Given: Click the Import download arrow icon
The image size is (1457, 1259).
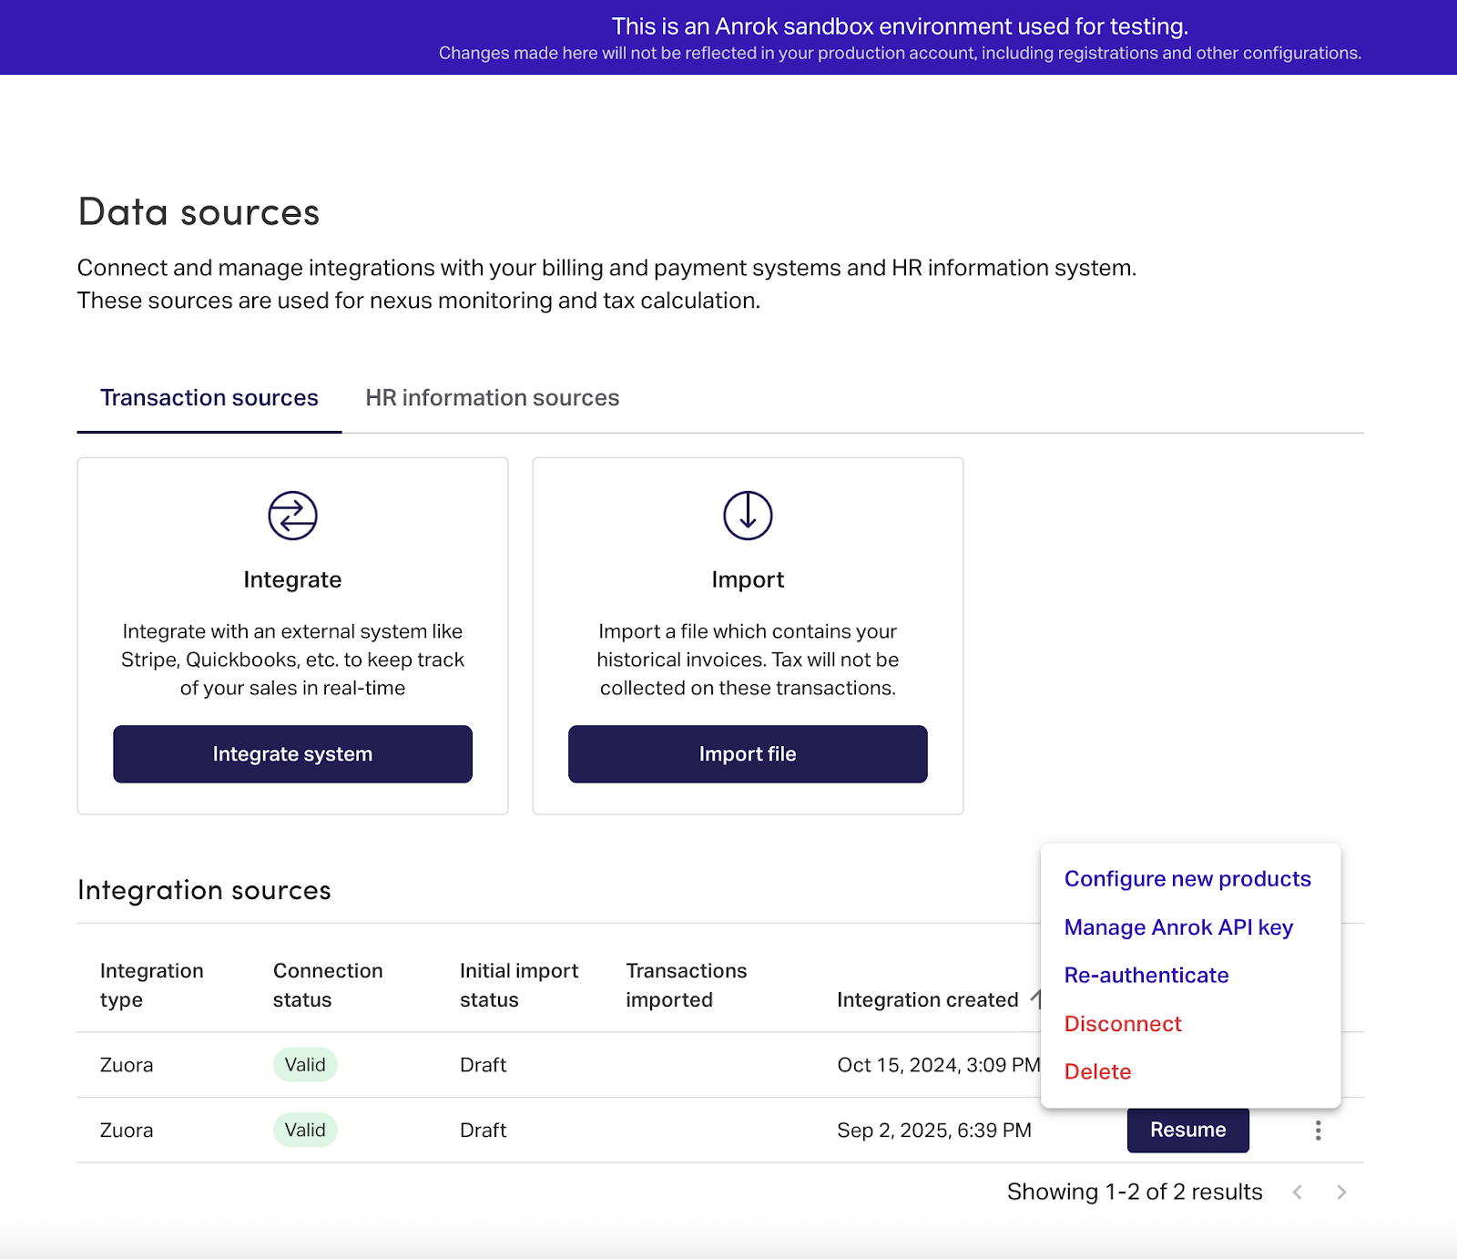Looking at the screenshot, I should coord(748,516).
